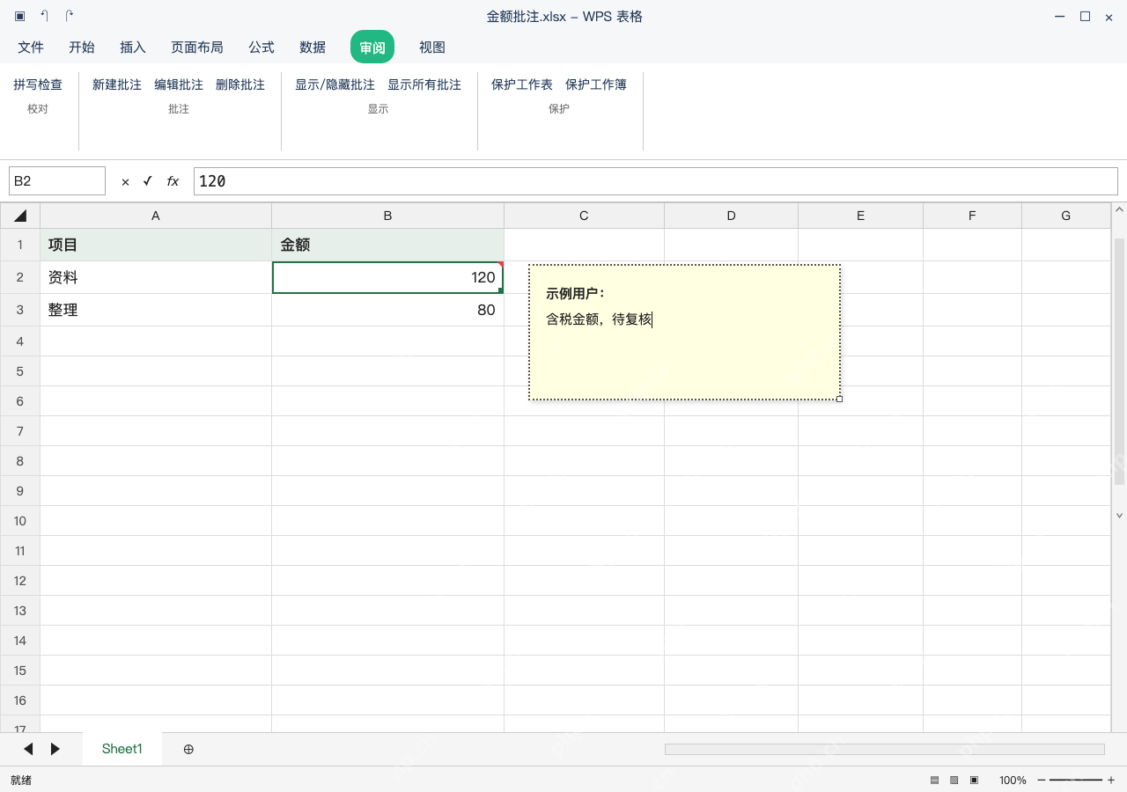The image size is (1127, 792).
Task: Go to previous sheet with left arrow
Action: (28, 749)
